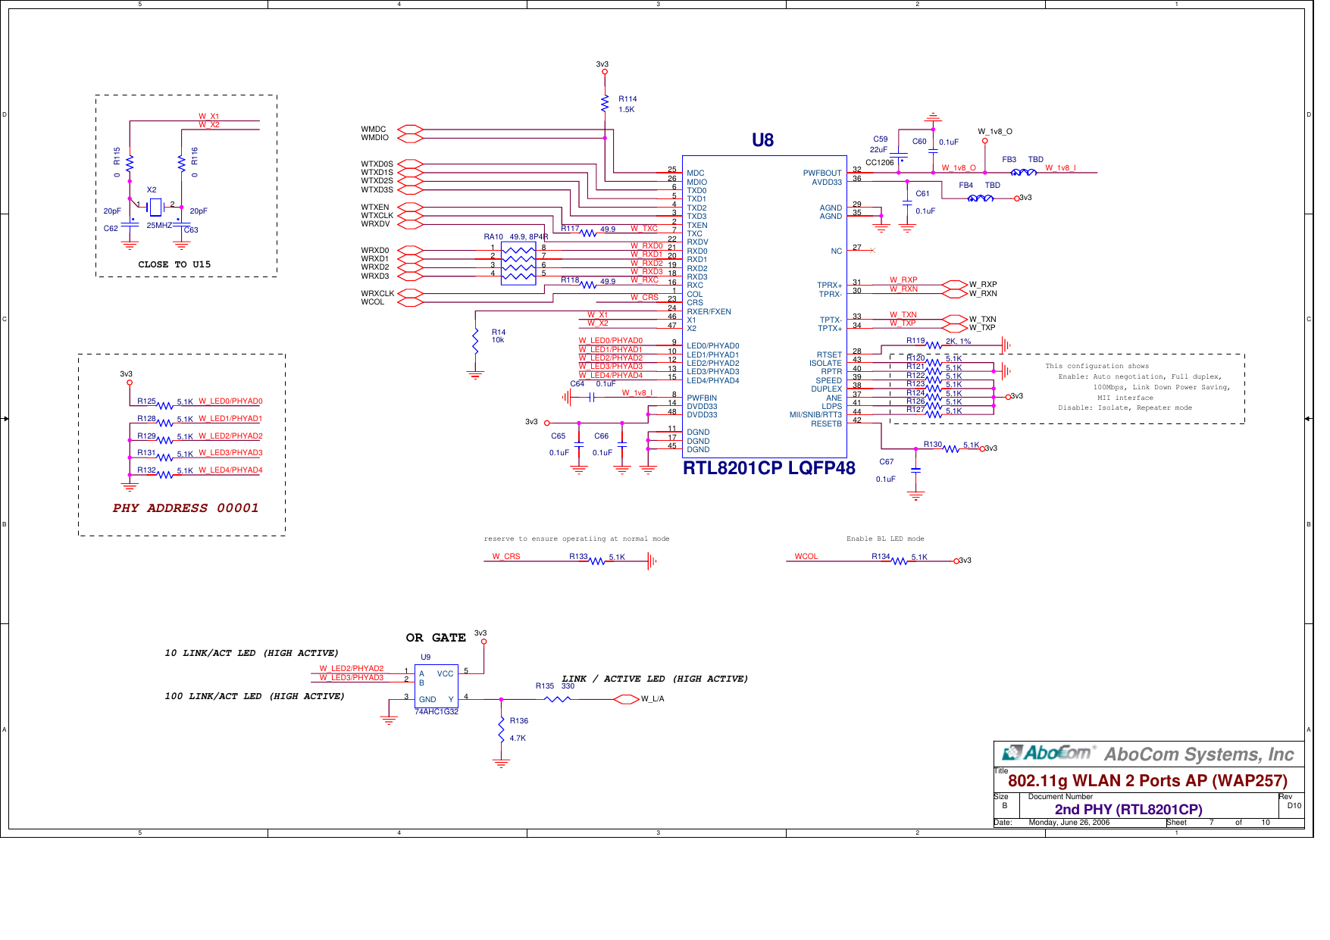Image resolution: width=1330 pixels, height=940 pixels.
Task: Click the W_L/A output port symbol
Action: click(x=626, y=699)
